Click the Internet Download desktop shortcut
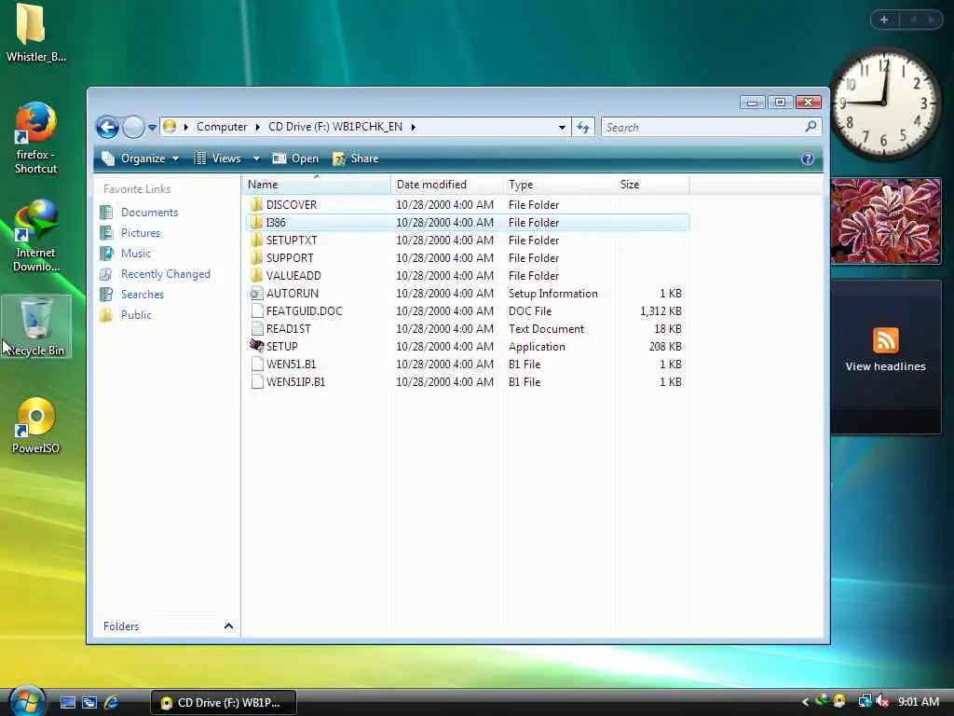 35,236
